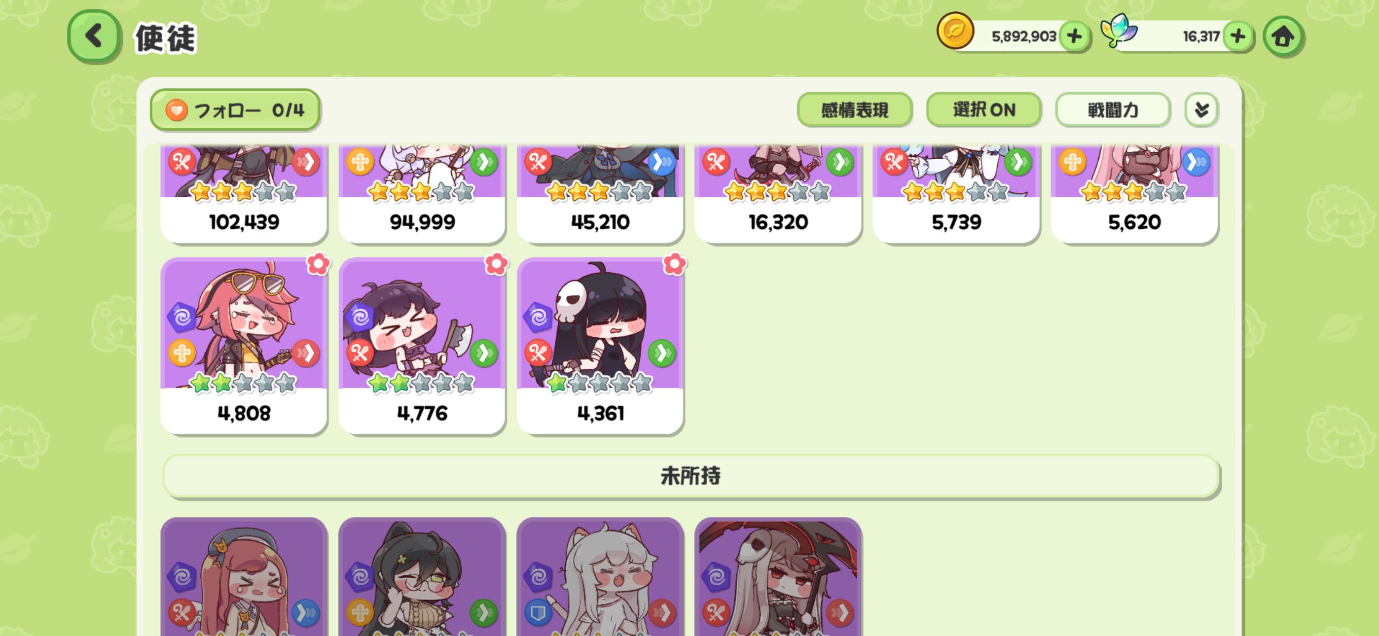Select the 94,999 power character card
The width and height of the screenshot is (1379, 636).
tap(422, 193)
